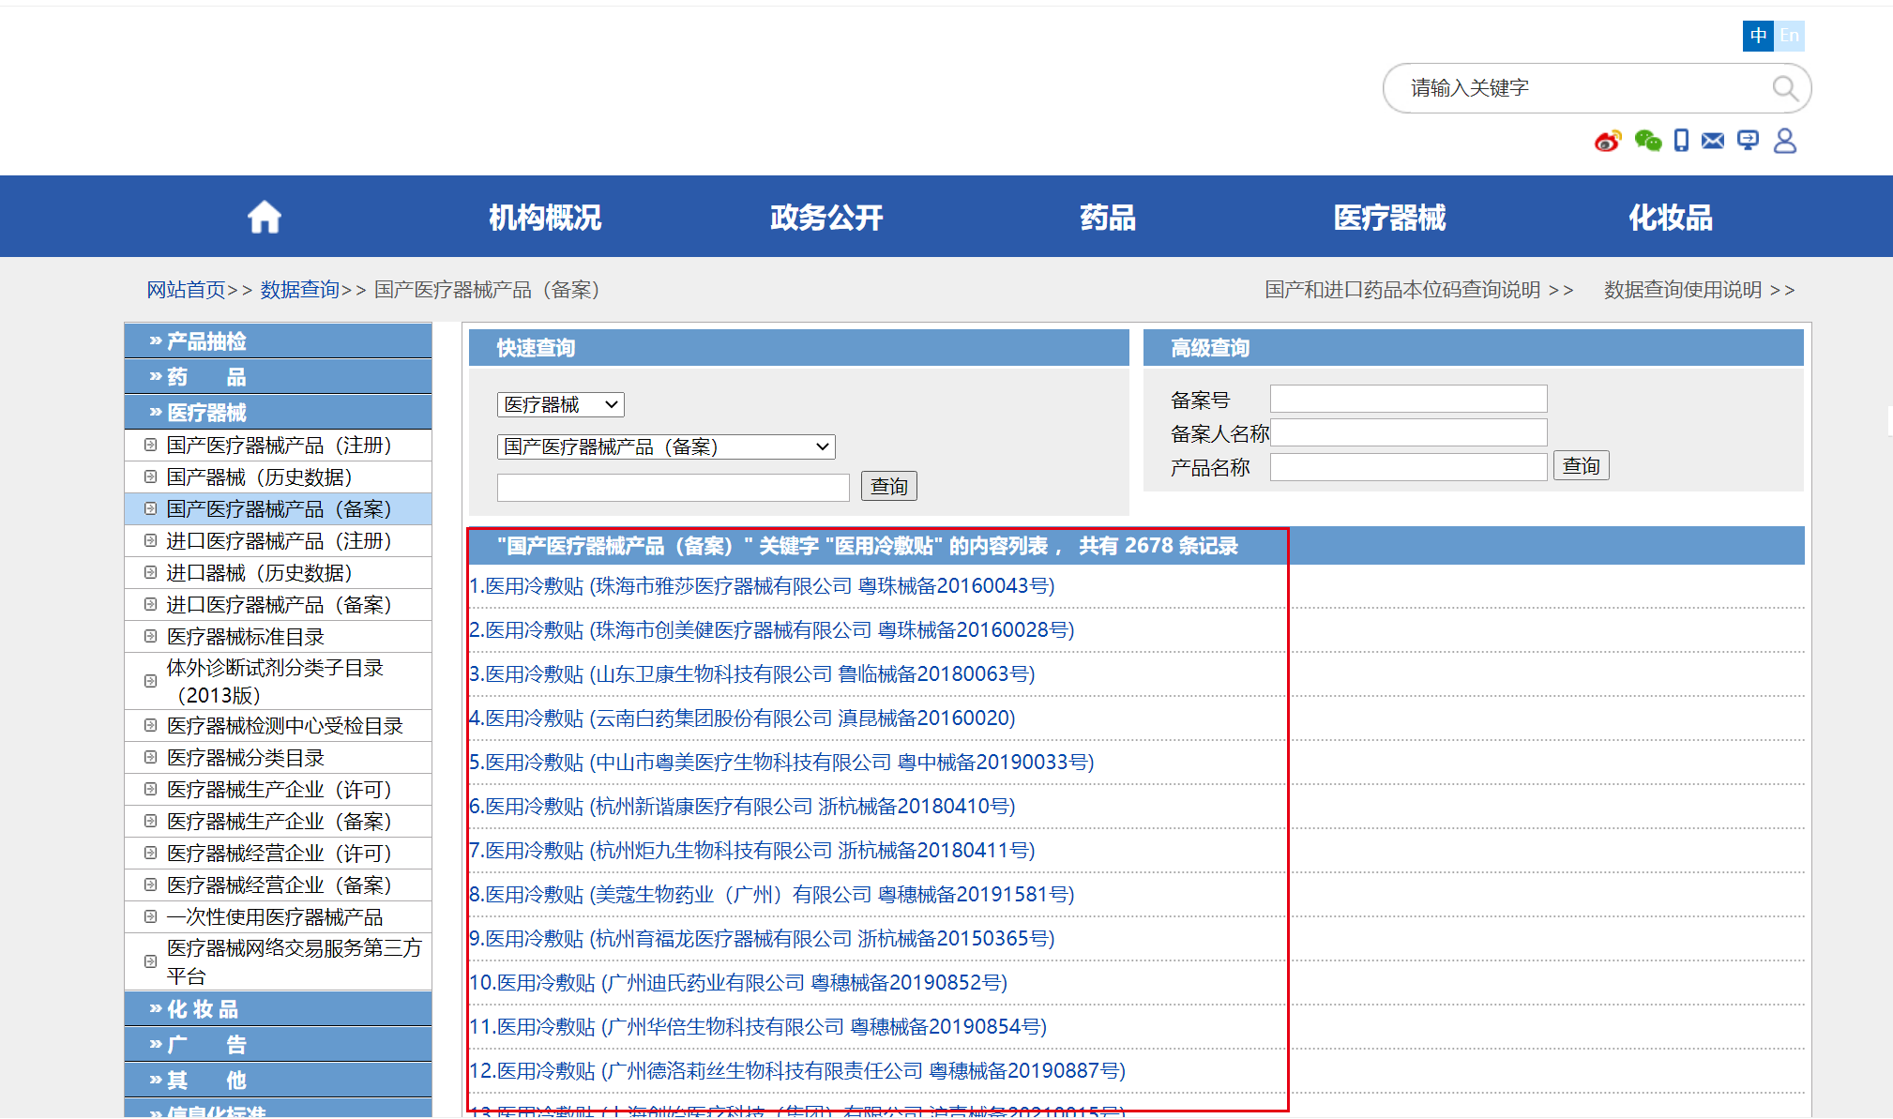Select 进口器械(历史数据) in sidebar
1893x1119 pixels.
pyautogui.click(x=259, y=573)
